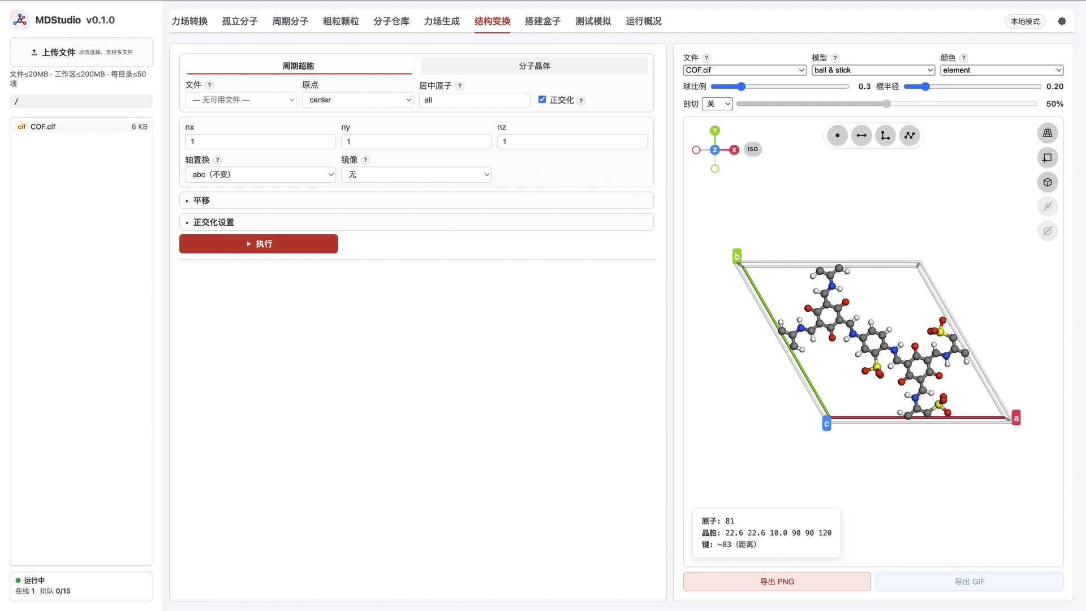Click the box selection icon in viewer

point(1048,158)
